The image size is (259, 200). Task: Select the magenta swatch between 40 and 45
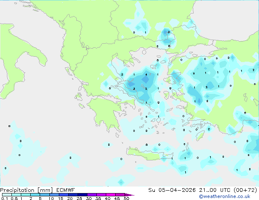point(111,195)
